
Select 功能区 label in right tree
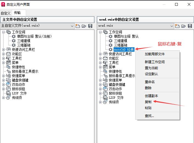point(114,58)
